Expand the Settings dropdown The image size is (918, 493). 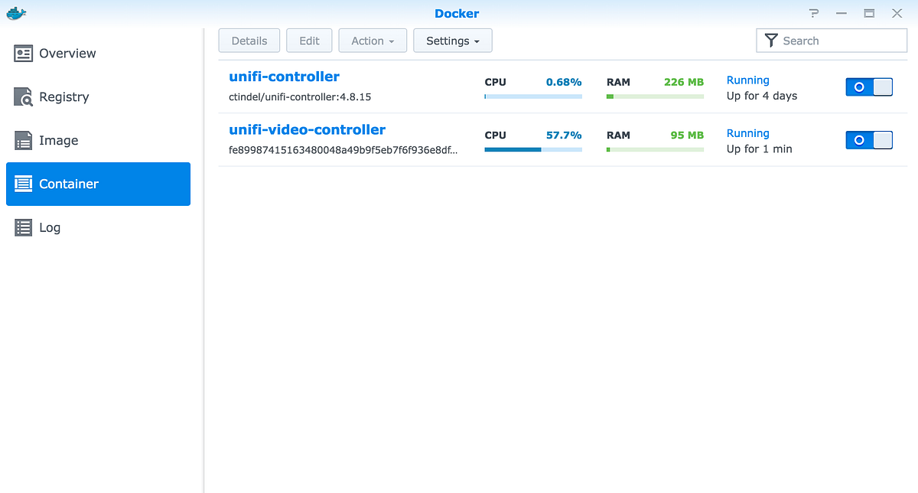pos(452,40)
